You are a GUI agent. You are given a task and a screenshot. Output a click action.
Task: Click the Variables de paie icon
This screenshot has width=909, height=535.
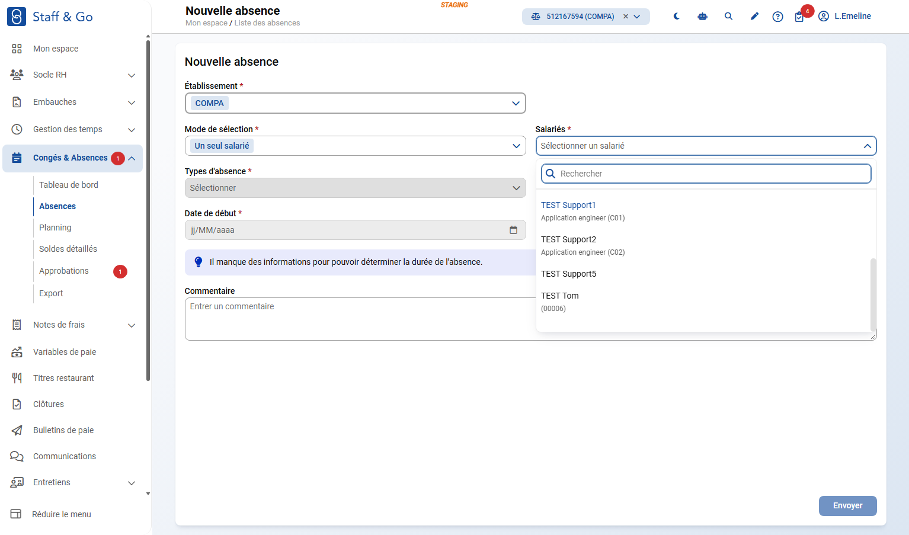(x=17, y=352)
